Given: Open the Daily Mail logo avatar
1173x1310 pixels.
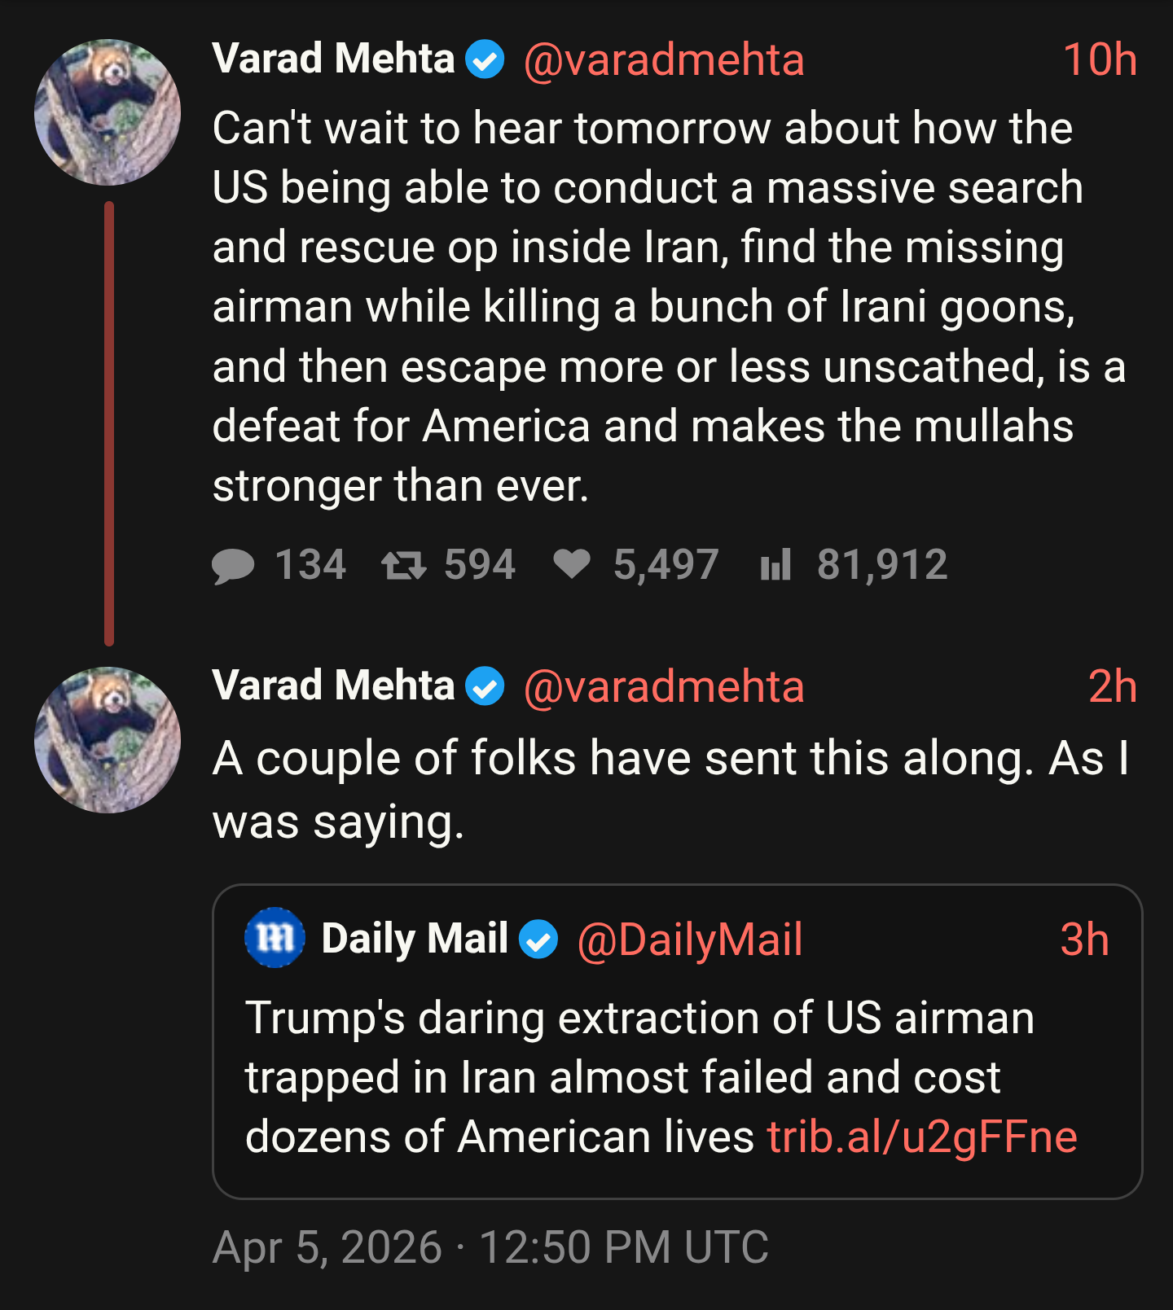Looking at the screenshot, I should coord(275,938).
